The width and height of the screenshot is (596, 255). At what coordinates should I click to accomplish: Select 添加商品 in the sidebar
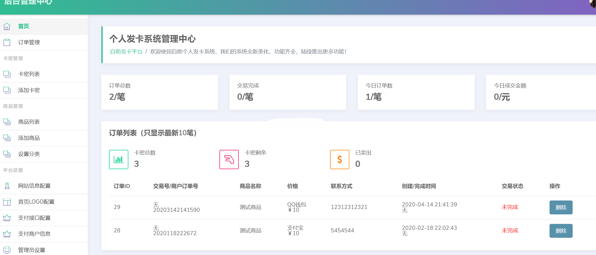pyautogui.click(x=29, y=138)
